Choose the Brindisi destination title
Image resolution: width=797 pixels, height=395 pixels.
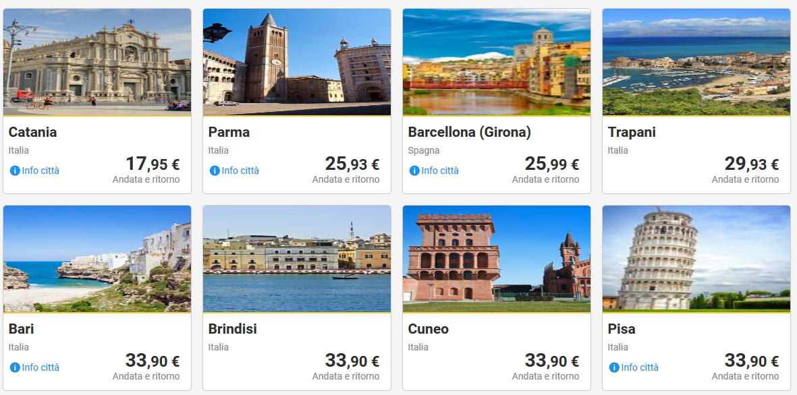[232, 329]
